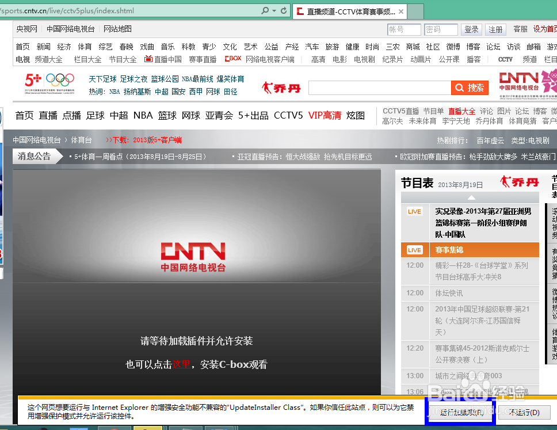Open the 央视网 link in top bar

pos(26,29)
